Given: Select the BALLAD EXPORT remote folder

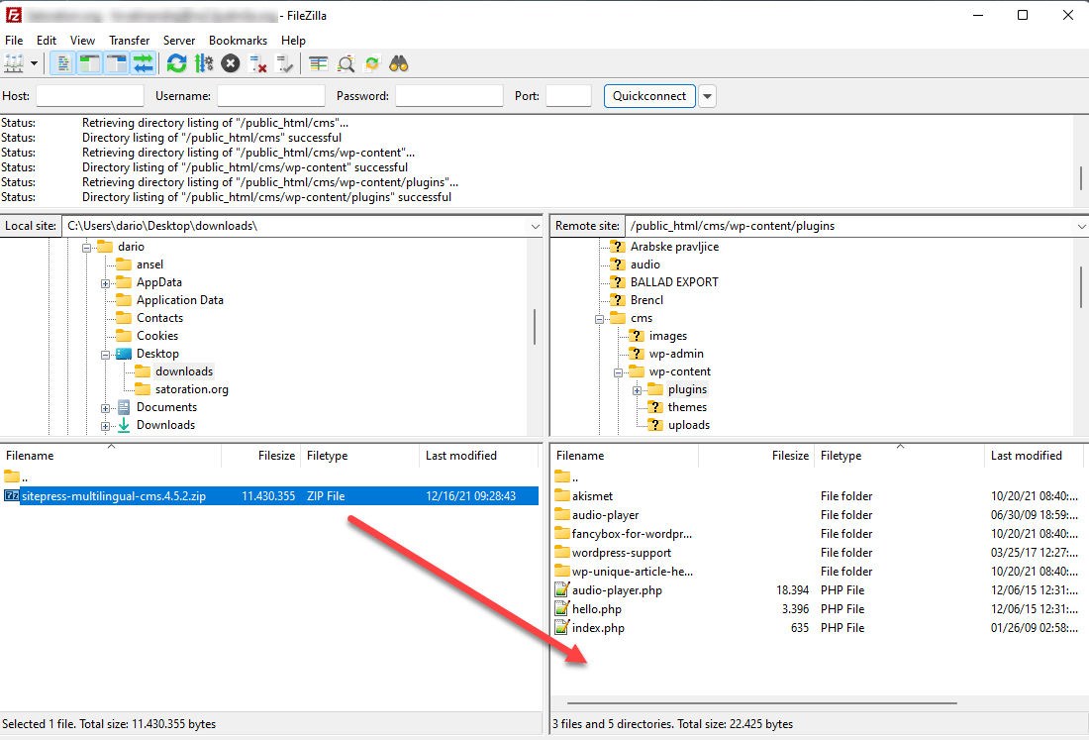Looking at the screenshot, I should pyautogui.click(x=673, y=282).
